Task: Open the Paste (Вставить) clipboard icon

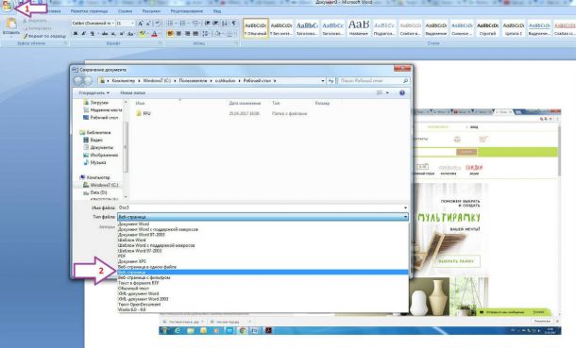Action: click(11, 25)
